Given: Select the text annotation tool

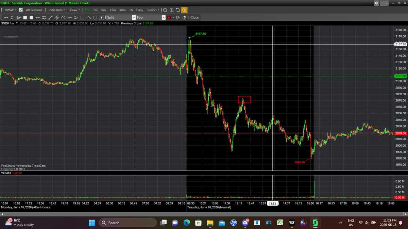Looking at the screenshot, I should click(101, 17).
